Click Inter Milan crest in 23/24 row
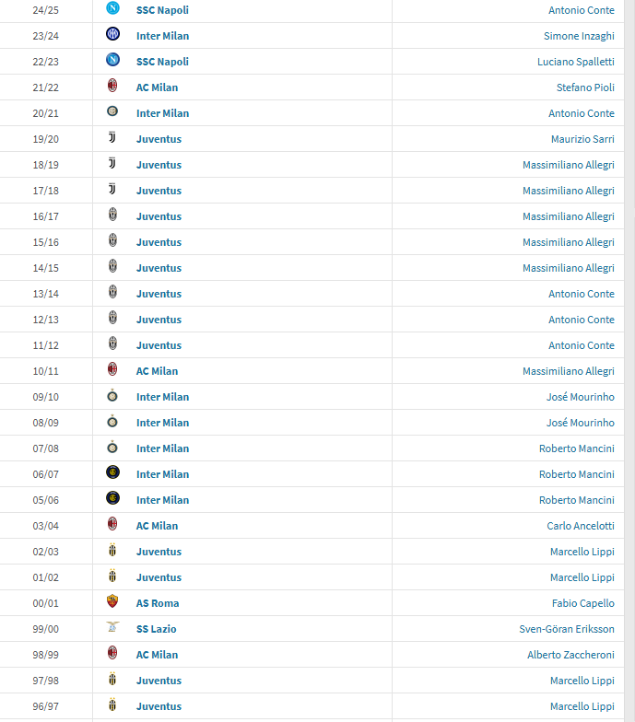Viewport: 635px width, 722px height. tap(112, 33)
